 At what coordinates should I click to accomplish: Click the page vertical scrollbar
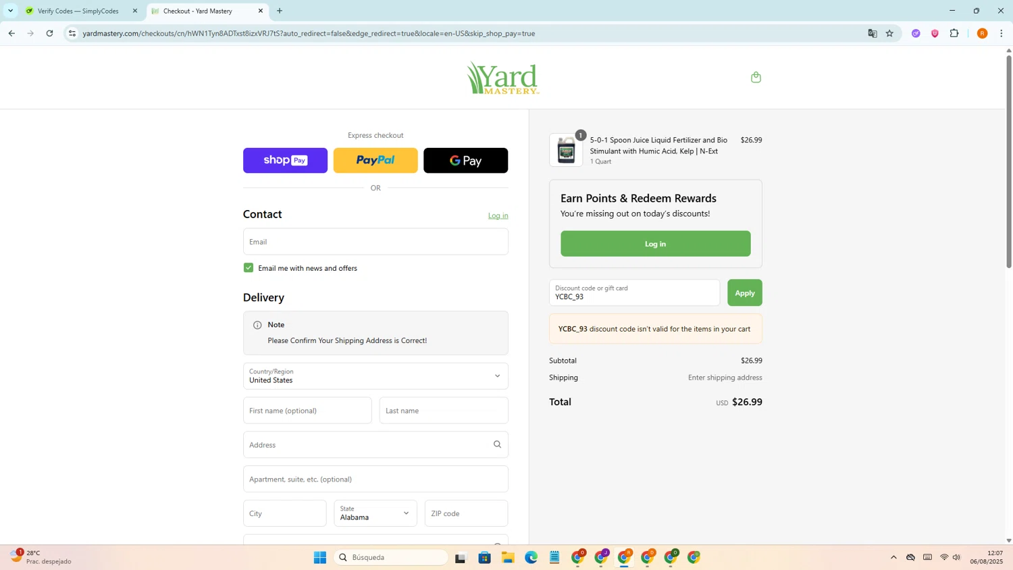point(1009,162)
